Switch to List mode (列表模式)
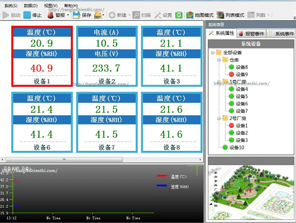This screenshot has width=296, height=223. click(x=230, y=15)
